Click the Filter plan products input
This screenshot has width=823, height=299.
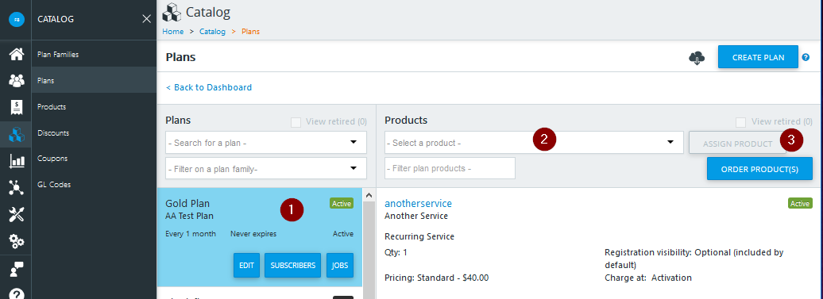[x=450, y=168]
